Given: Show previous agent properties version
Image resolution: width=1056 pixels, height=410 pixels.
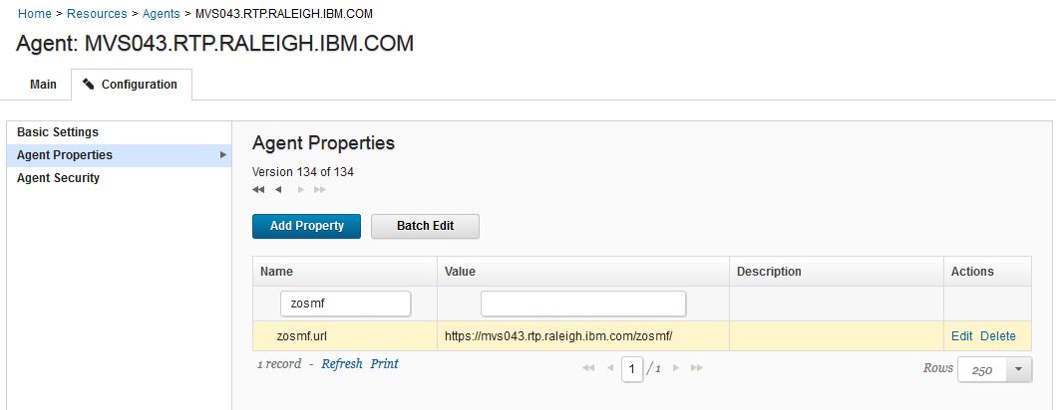Looking at the screenshot, I should 278,189.
